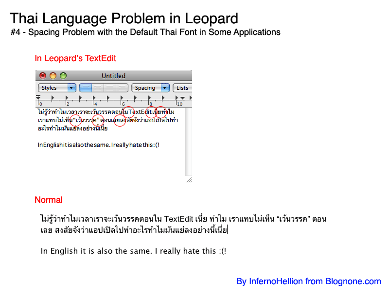
Task: Click the word TextEdit in the document
Action: coord(138,112)
